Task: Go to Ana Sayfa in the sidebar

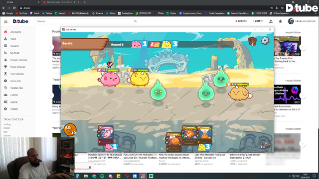Action: (15, 32)
